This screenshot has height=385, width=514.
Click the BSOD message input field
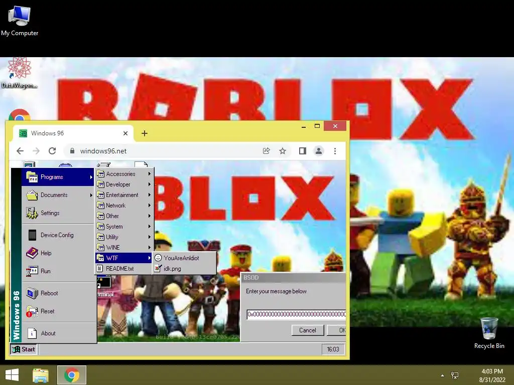click(296, 314)
